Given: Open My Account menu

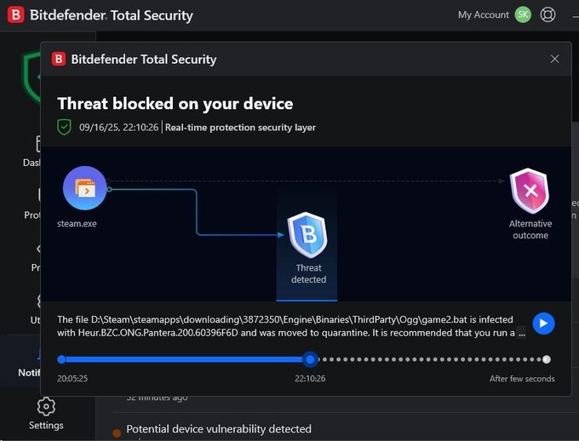Looking at the screenshot, I should click(483, 14).
